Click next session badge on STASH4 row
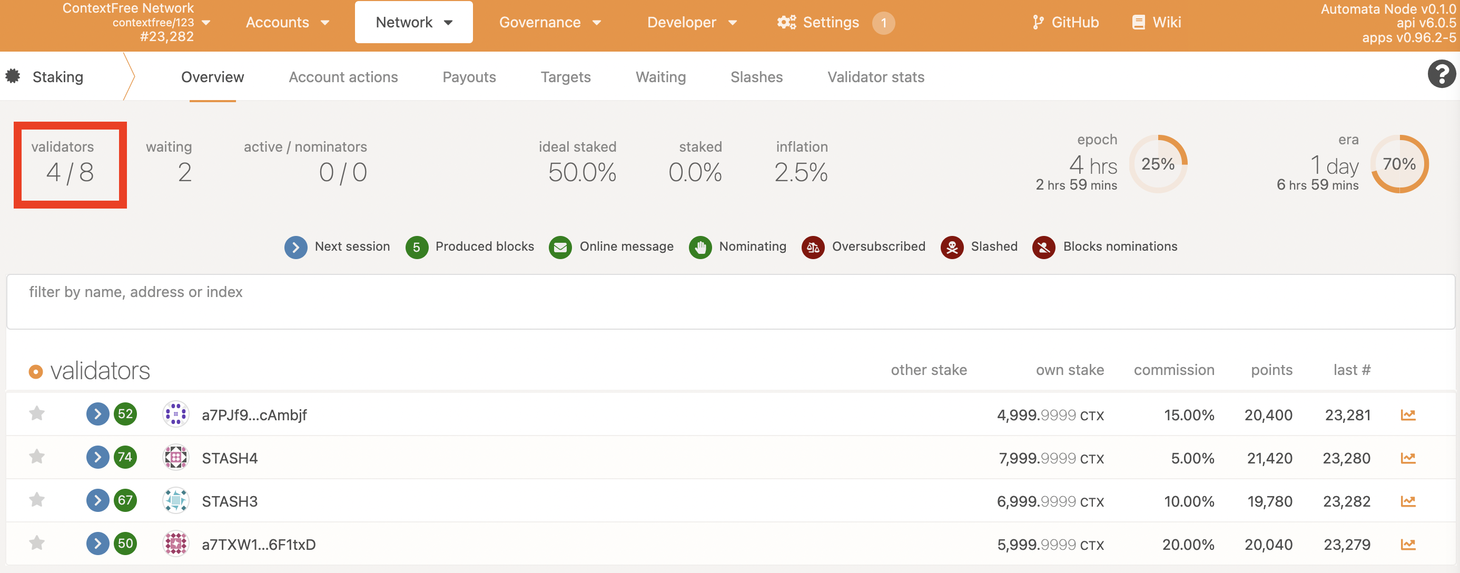The width and height of the screenshot is (1460, 573). [97, 457]
